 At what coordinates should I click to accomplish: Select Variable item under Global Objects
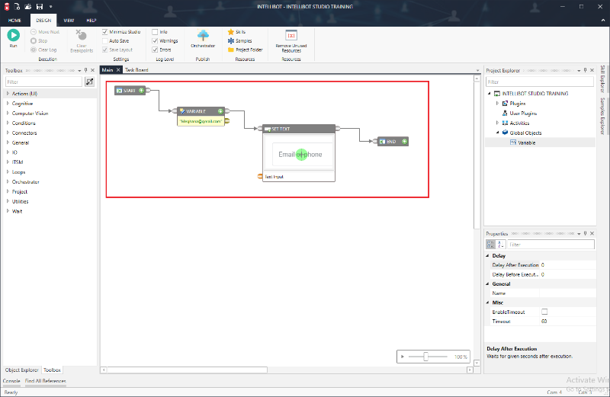click(x=526, y=142)
